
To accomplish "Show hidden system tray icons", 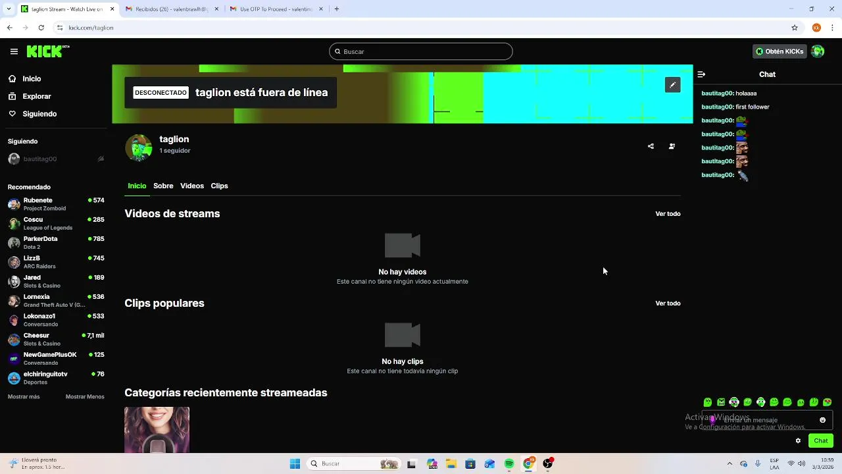I will coord(729,463).
